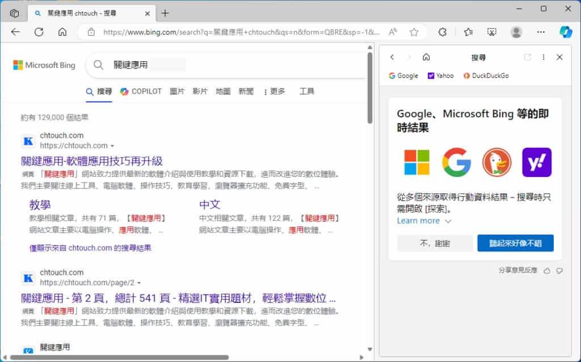Click the Google logo in sidebar card
The width and height of the screenshot is (581, 362).
tap(457, 162)
